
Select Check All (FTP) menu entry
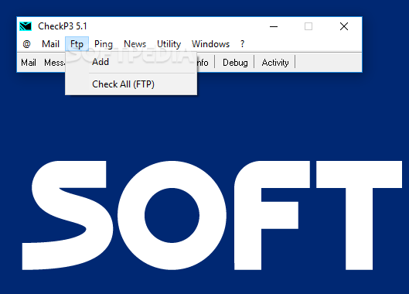coord(131,84)
